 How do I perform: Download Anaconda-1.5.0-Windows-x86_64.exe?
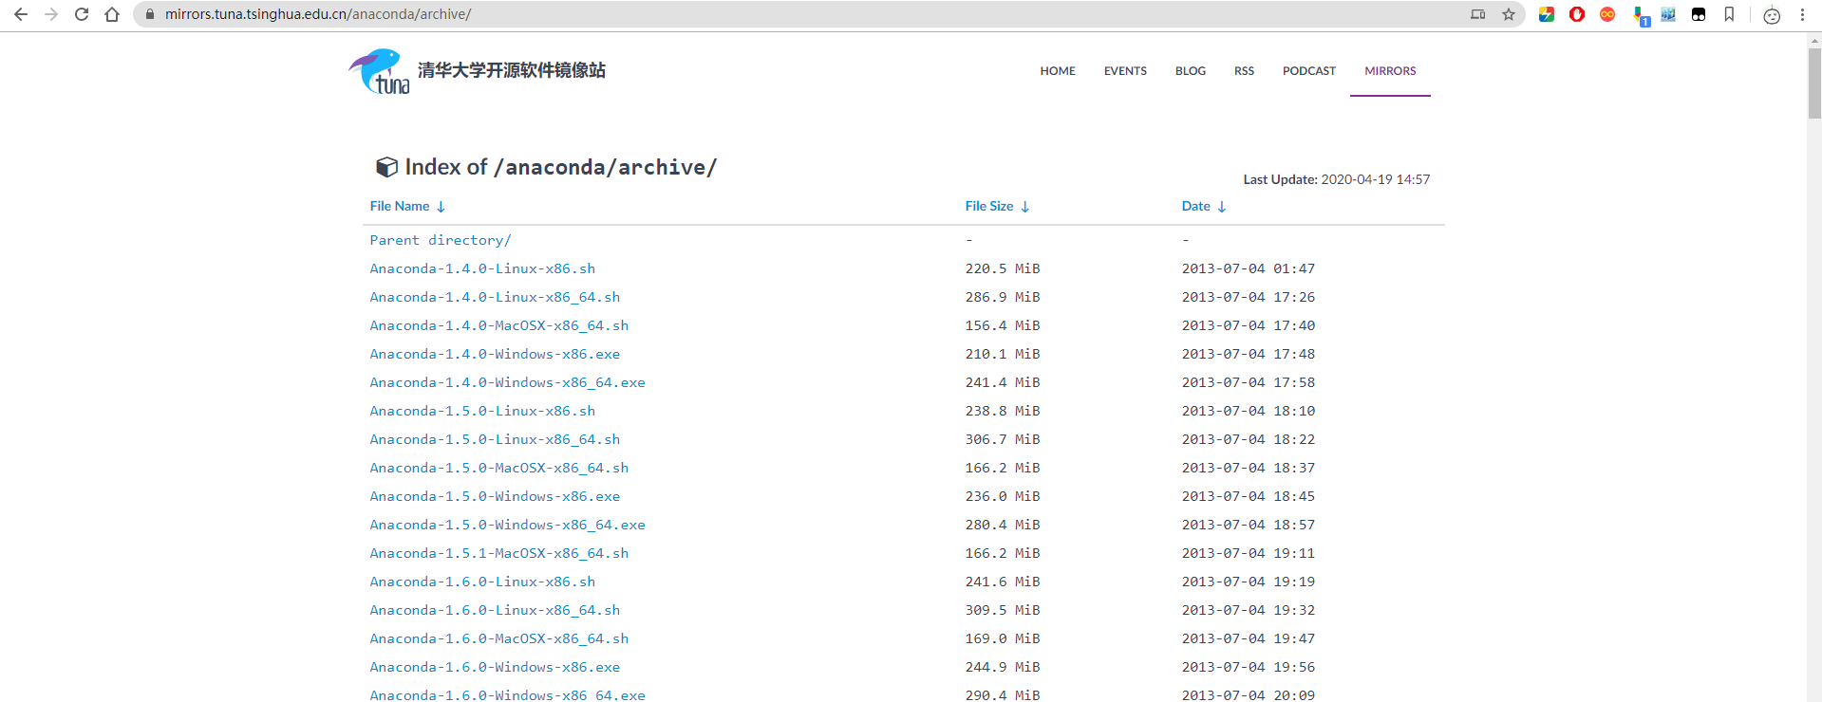coord(507,525)
